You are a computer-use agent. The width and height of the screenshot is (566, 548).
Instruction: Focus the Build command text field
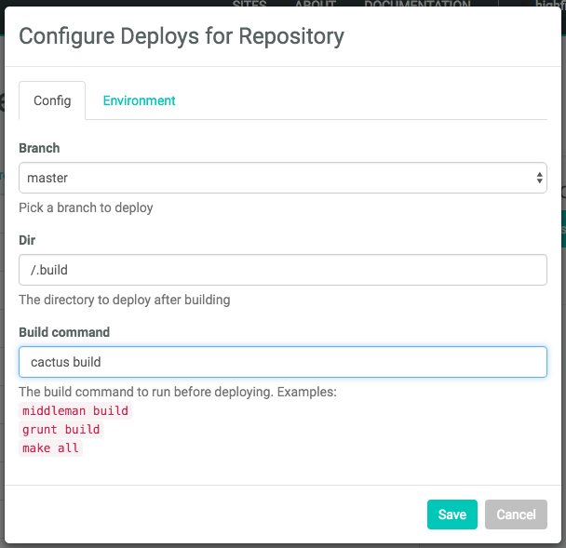point(282,362)
